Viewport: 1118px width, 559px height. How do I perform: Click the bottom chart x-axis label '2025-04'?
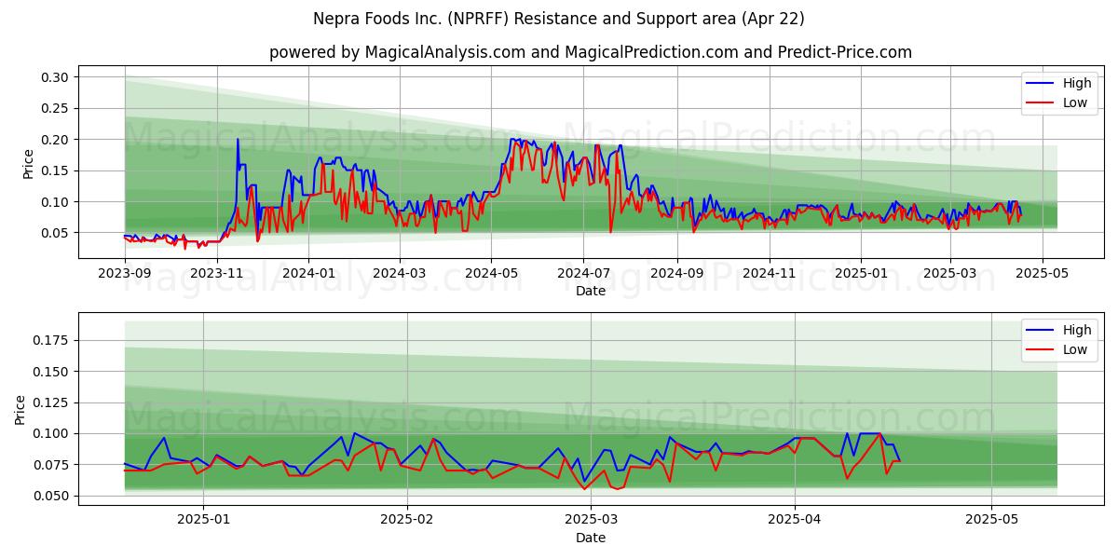[795, 520]
